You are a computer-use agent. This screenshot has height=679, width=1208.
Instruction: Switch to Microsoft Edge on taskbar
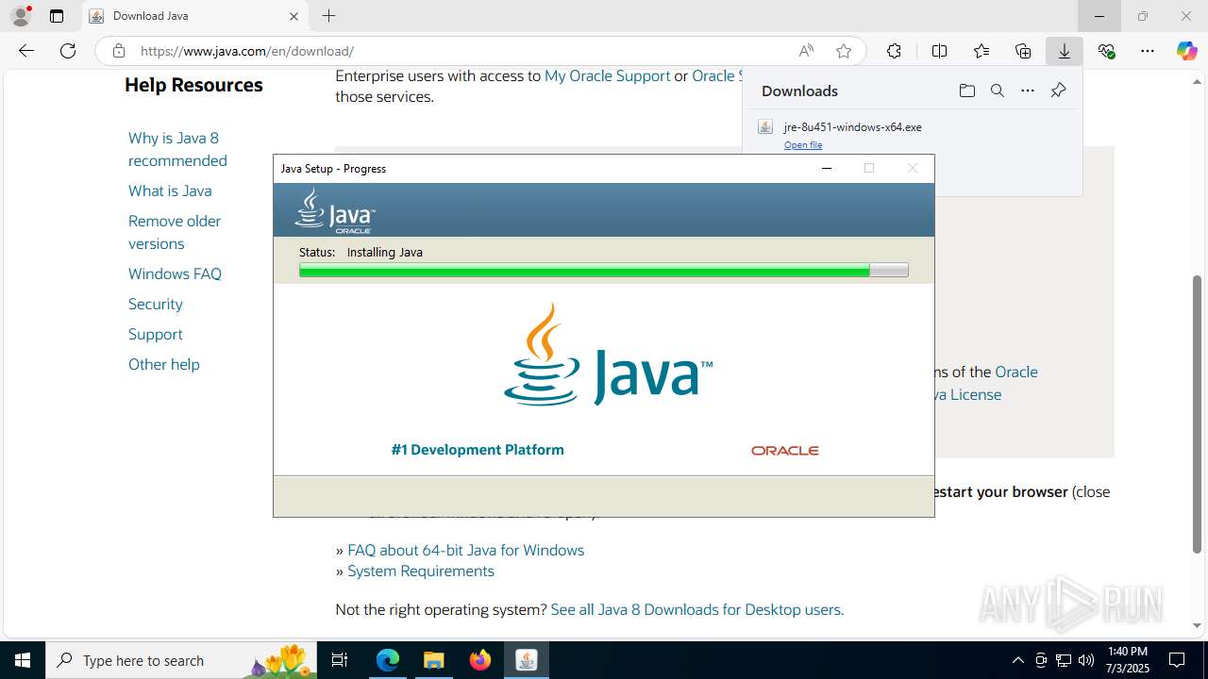[x=388, y=660]
